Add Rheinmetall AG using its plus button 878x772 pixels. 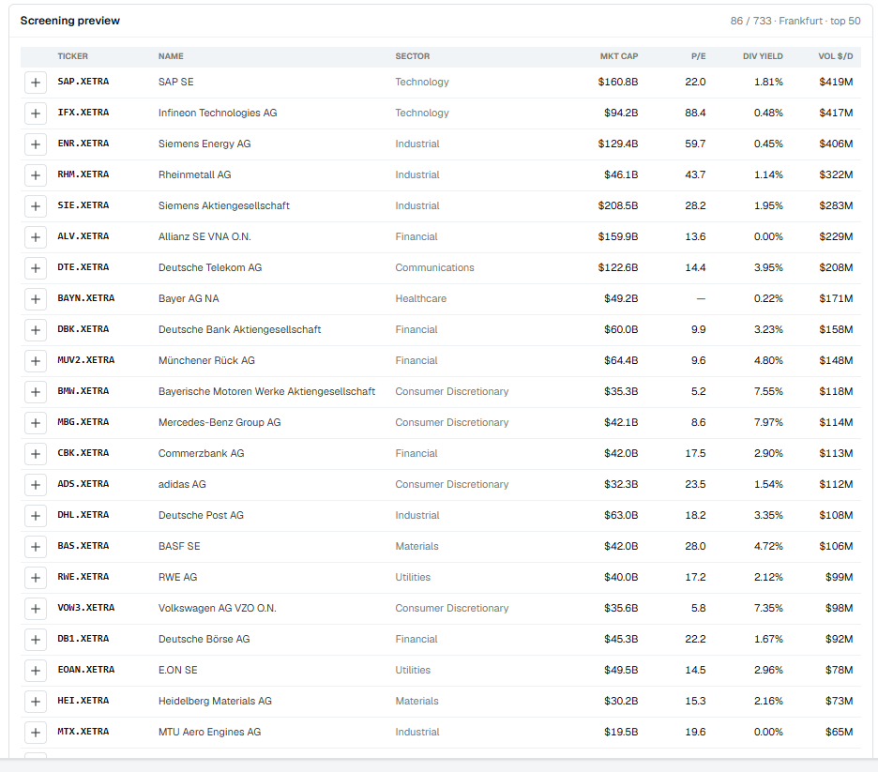tap(36, 175)
